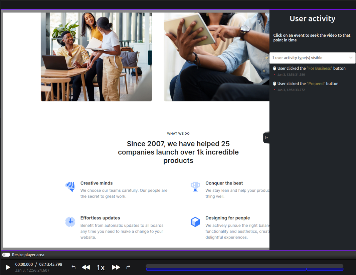Click the photo of hands holding a tablet
The height and width of the screenshot is (275, 356).
tap(216, 57)
